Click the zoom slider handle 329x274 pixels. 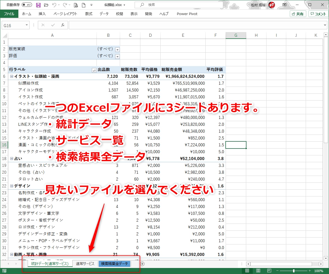pos(294,271)
